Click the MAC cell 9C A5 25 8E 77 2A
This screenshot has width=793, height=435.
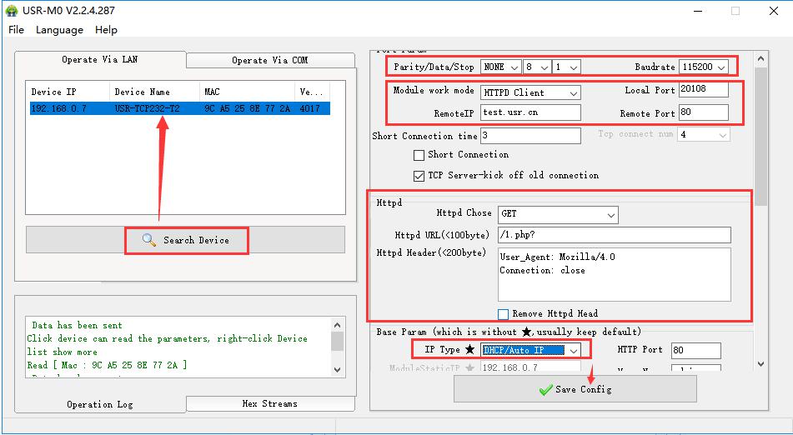[248, 108]
